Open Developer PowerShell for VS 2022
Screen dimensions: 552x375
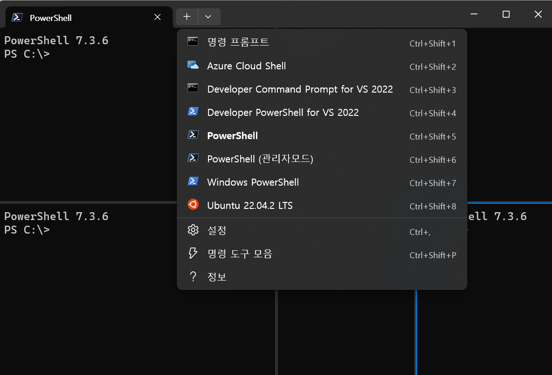(322, 113)
